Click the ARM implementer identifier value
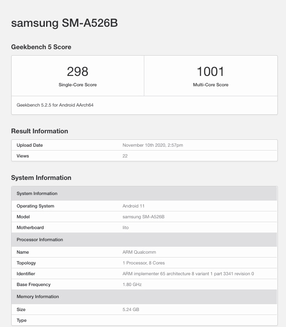This screenshot has height=327, width=286. point(188,274)
